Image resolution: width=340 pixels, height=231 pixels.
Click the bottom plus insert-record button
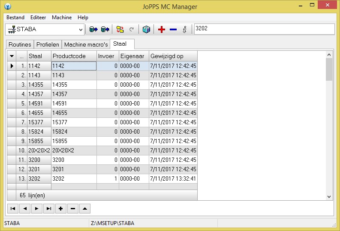[61, 208]
